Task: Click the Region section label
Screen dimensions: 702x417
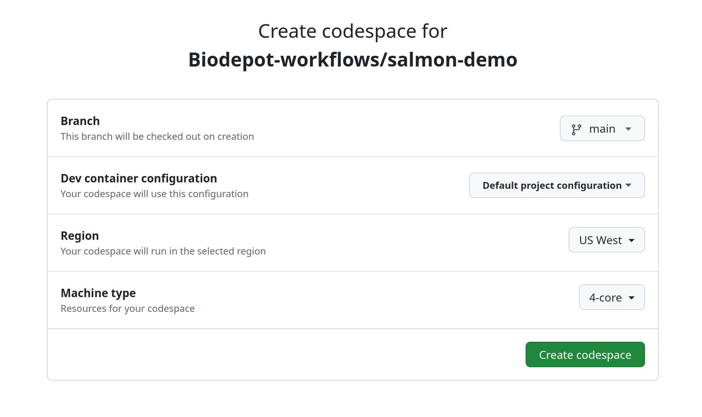Action: (x=80, y=235)
